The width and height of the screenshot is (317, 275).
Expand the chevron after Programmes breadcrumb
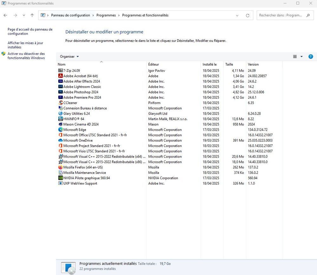(119, 15)
